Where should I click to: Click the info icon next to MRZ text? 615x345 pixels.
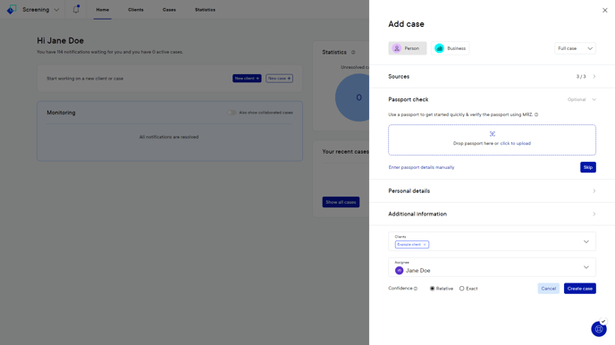coord(536,115)
